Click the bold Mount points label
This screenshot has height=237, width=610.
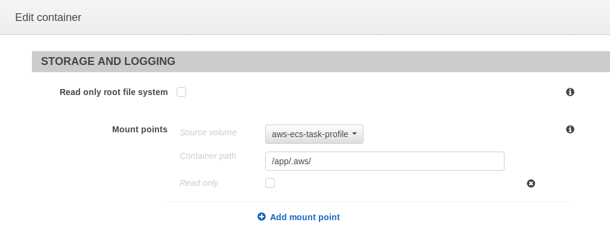click(140, 129)
